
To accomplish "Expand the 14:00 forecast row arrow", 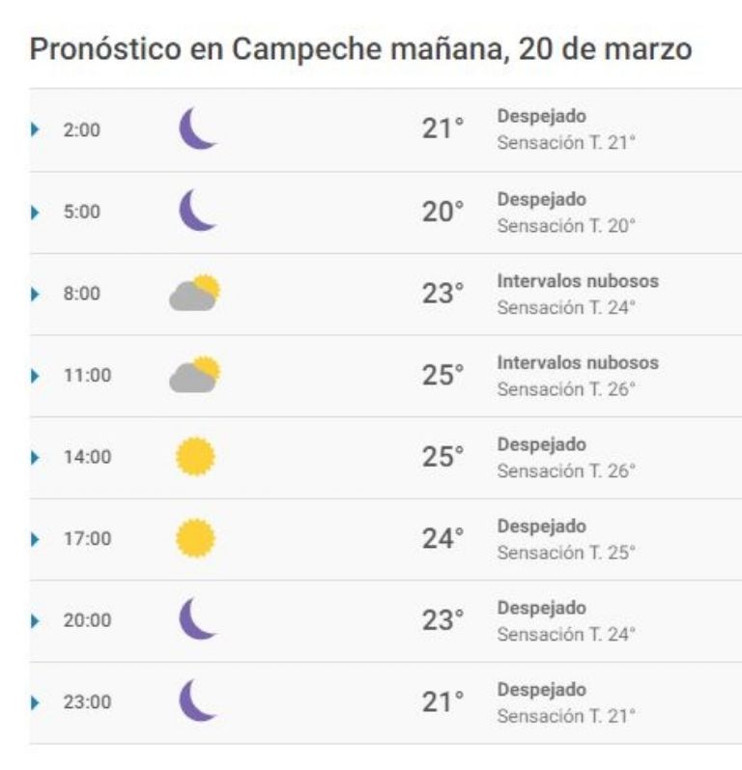I will click(x=35, y=457).
